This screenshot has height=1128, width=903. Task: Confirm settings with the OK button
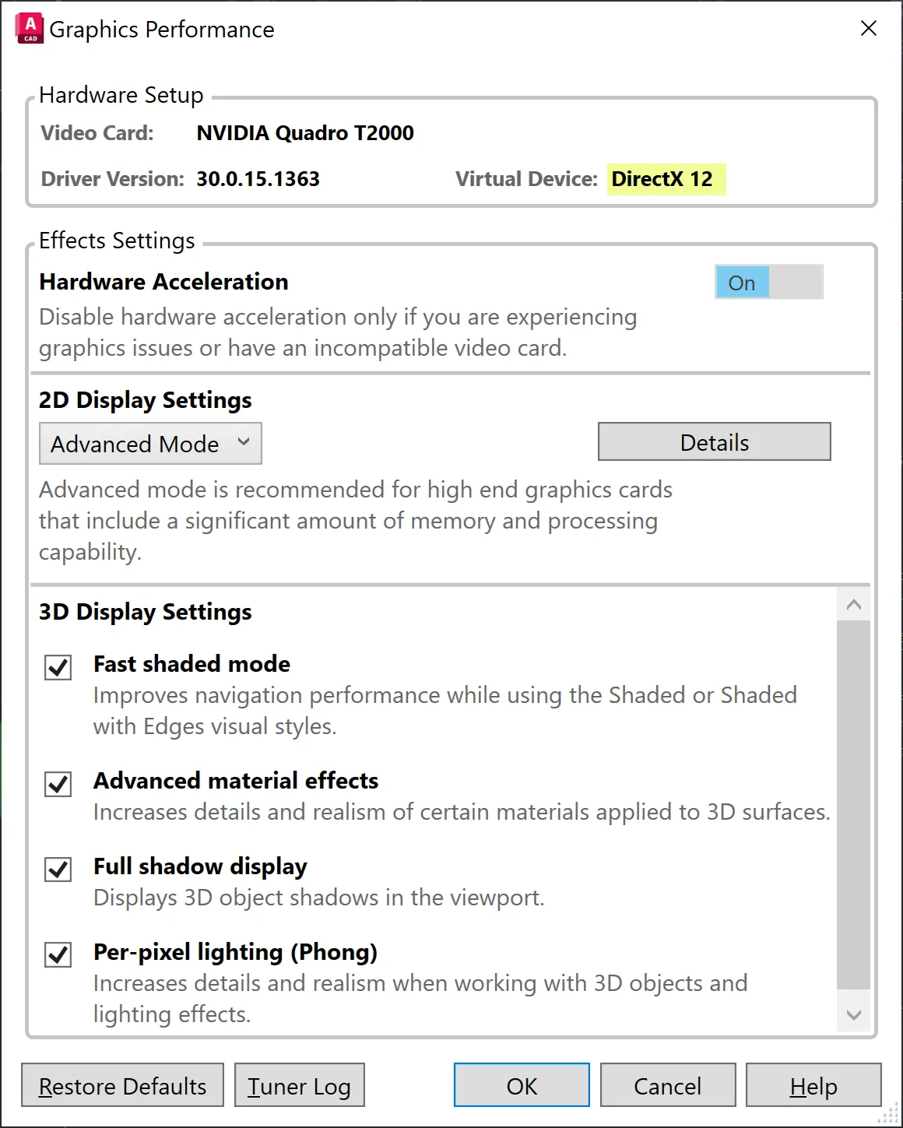click(x=521, y=1084)
